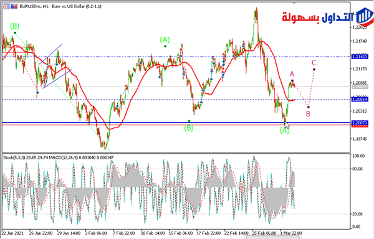This screenshot has width=374, height=239.
Task: Click the '17 Feb 22:00' time axis label
Action: [x=208, y=233]
